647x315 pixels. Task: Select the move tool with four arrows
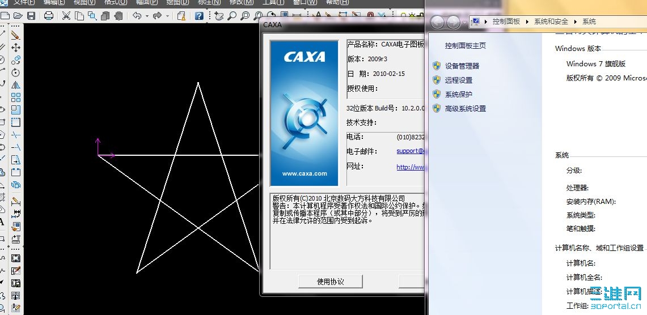pyautogui.click(x=16, y=48)
